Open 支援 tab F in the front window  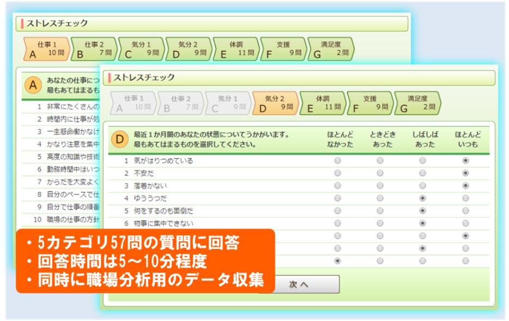(371, 103)
